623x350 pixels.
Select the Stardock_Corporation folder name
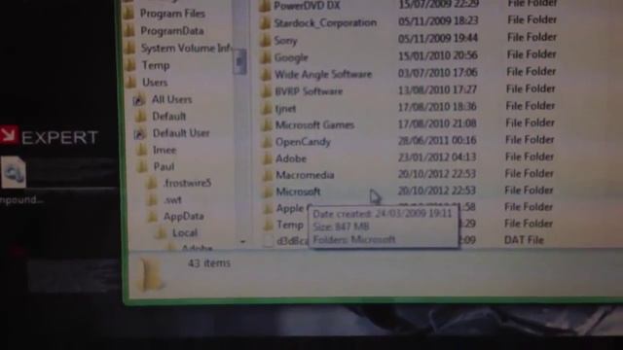coord(325,23)
